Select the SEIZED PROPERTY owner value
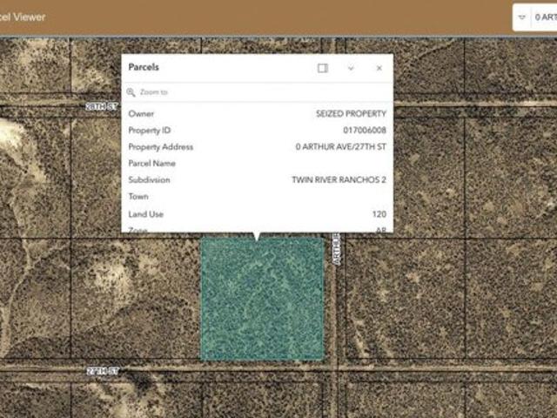Viewport: 557px width, 418px height. (x=351, y=114)
